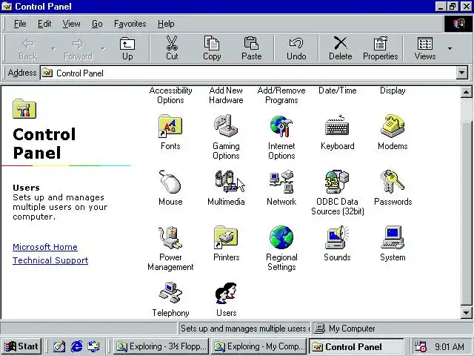Image resolution: width=474 pixels, height=356 pixels.
Task: Open the Regional Settings globe icon
Action: tap(281, 237)
